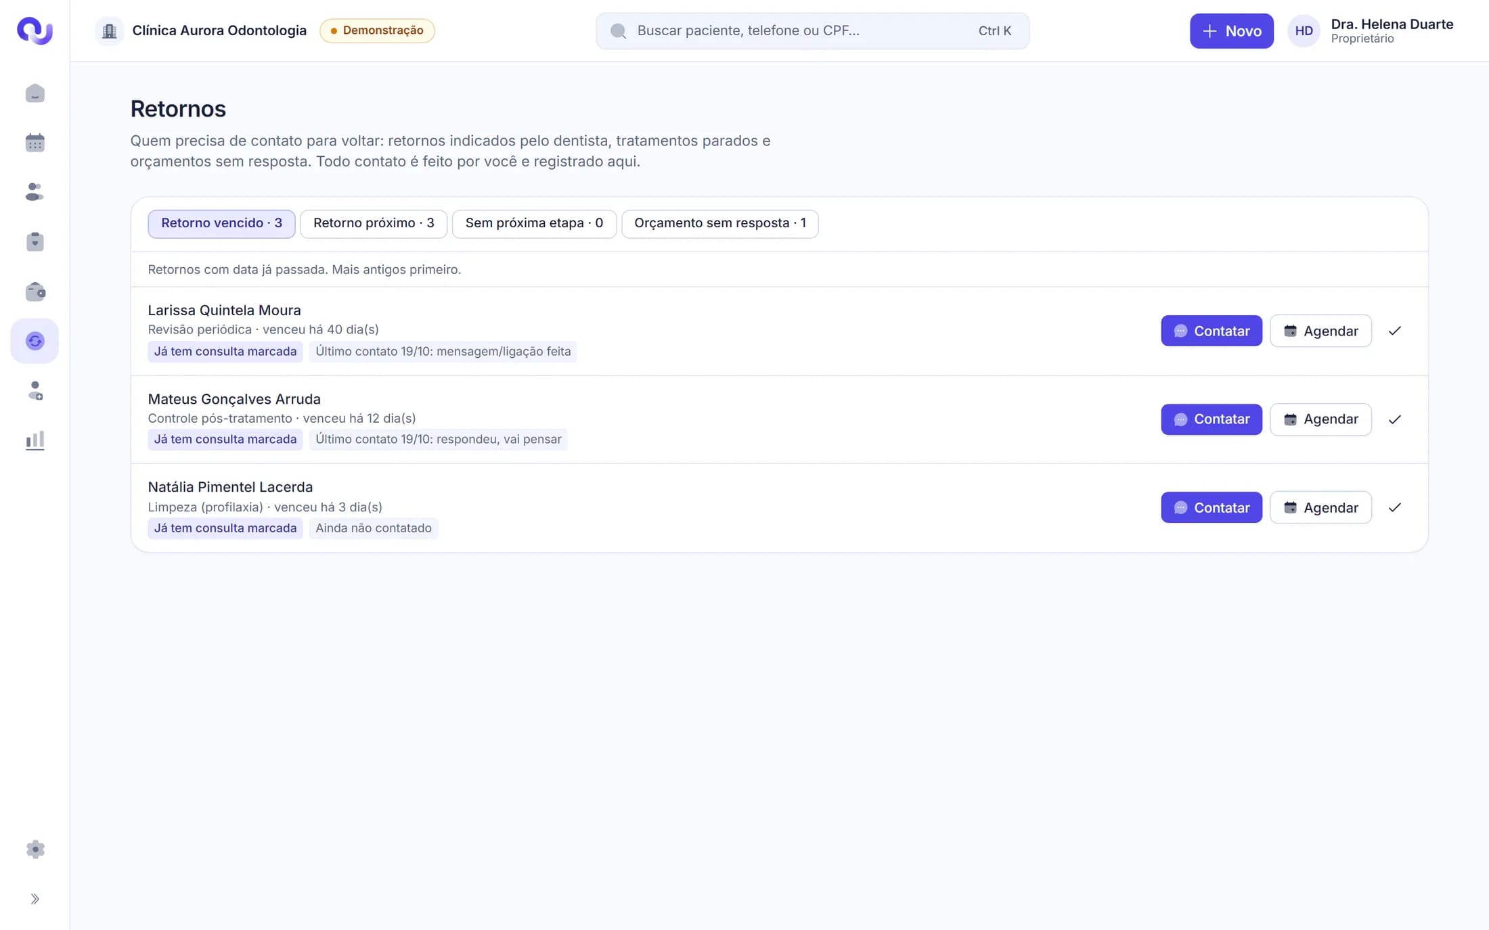1489x930 pixels.
Task: Open patient name Larissa Quintela Moura
Action: [x=224, y=310]
